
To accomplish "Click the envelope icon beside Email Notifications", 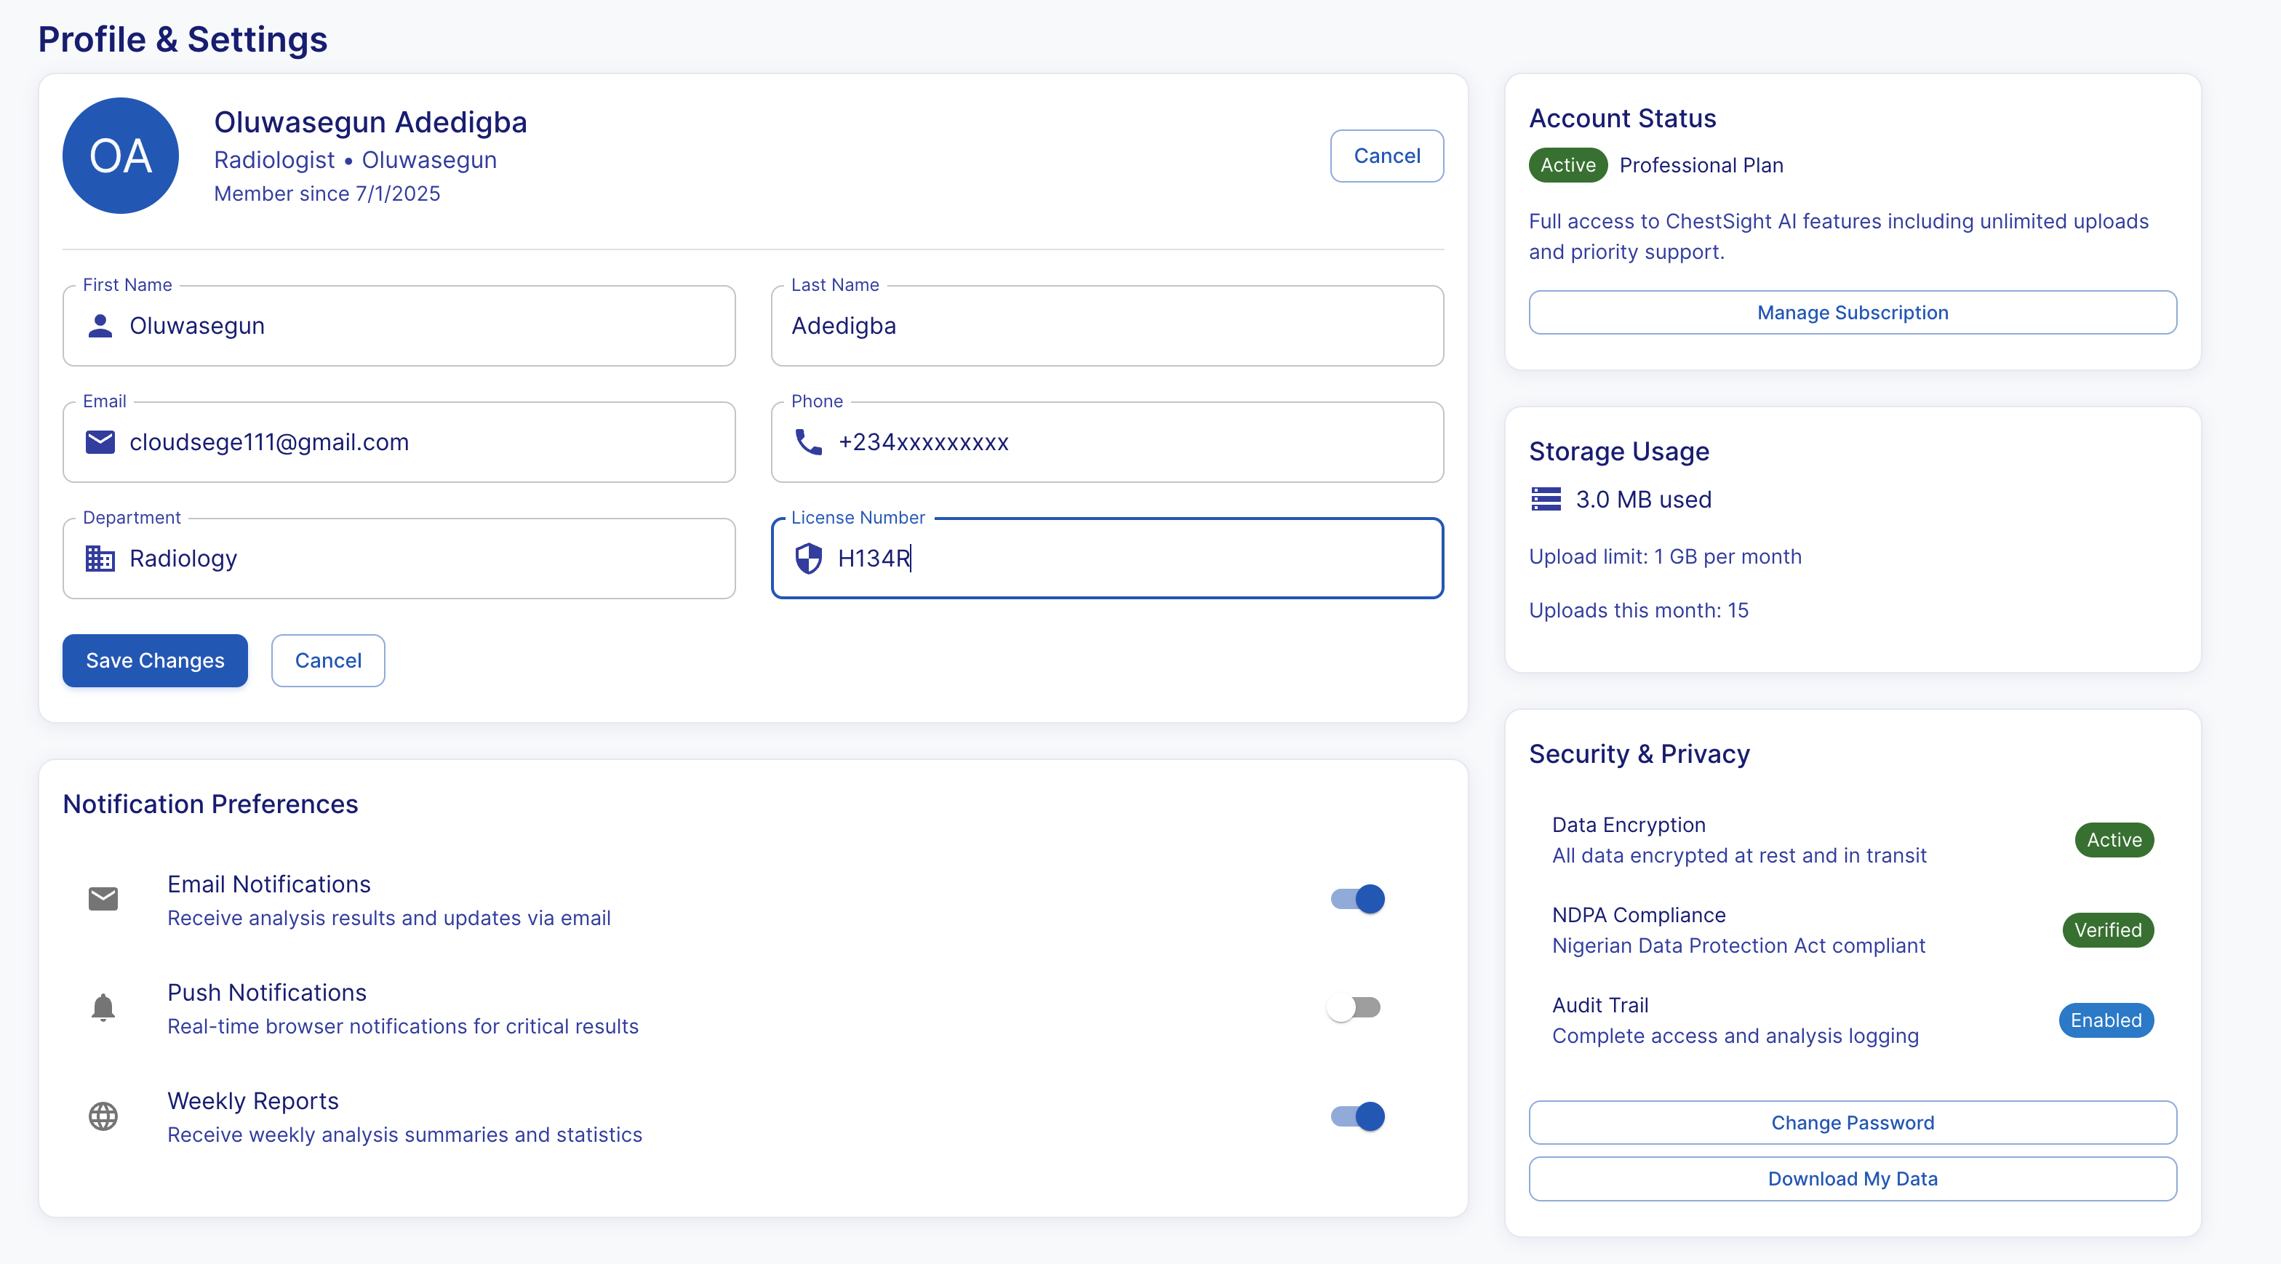I will 103,900.
